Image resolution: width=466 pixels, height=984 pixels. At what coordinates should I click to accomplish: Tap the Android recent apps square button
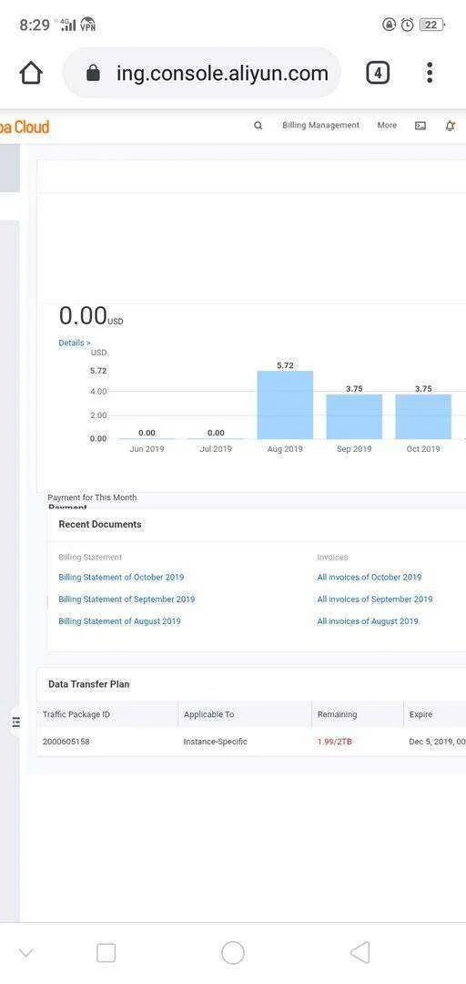click(106, 952)
